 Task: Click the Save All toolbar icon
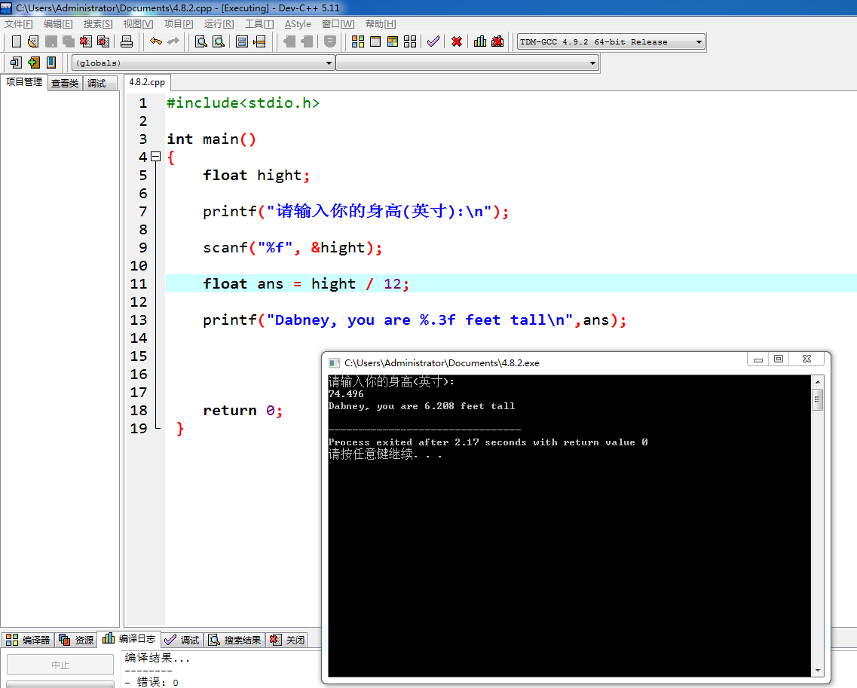[69, 41]
